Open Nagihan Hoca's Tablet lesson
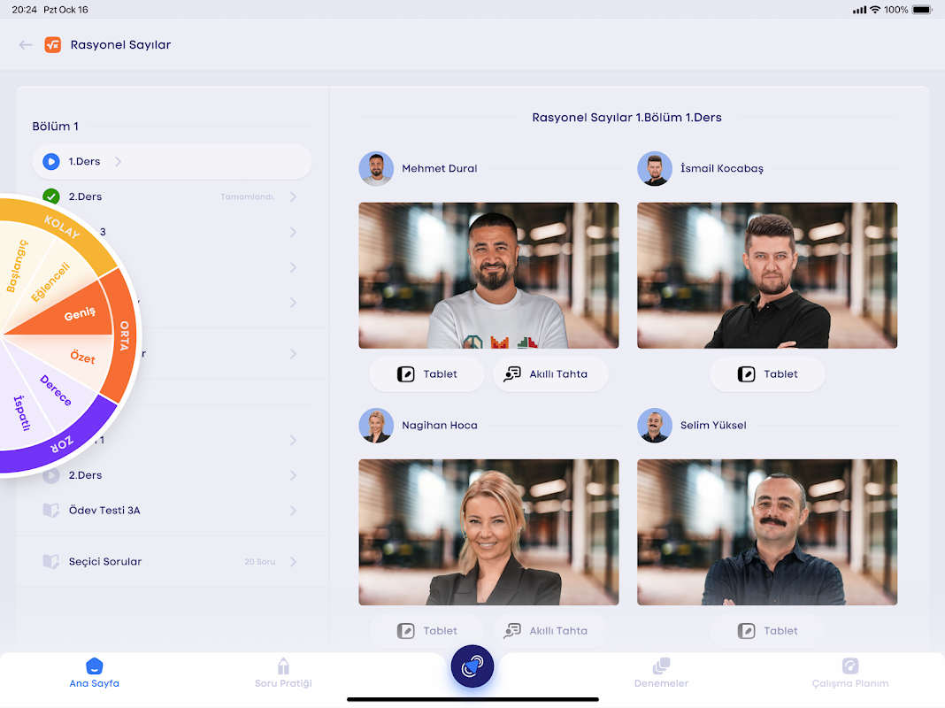 pos(426,631)
